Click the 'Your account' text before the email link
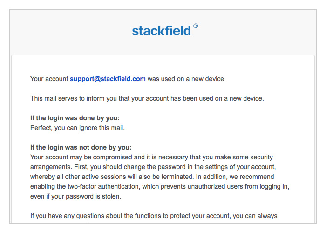This screenshot has width=326, height=233. [x=49, y=79]
